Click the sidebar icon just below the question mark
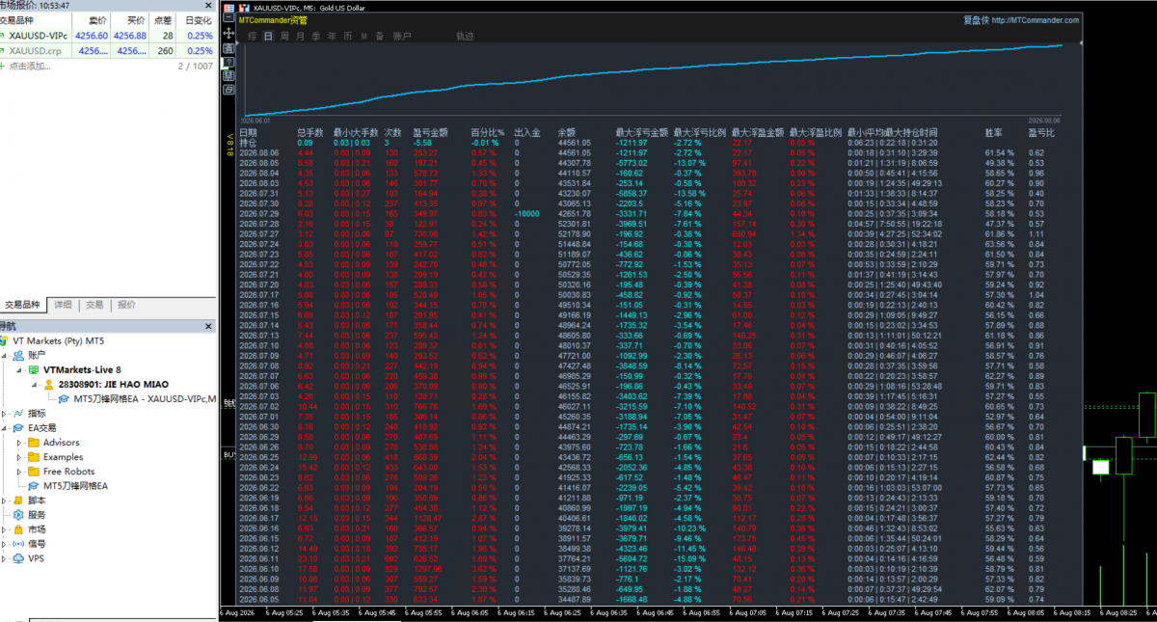This screenshot has width=1157, height=622. [x=229, y=76]
